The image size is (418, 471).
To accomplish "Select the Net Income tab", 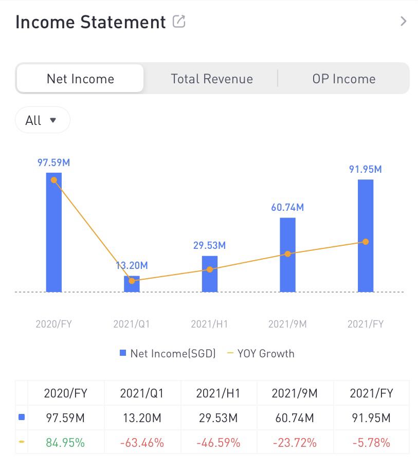I will (x=80, y=79).
